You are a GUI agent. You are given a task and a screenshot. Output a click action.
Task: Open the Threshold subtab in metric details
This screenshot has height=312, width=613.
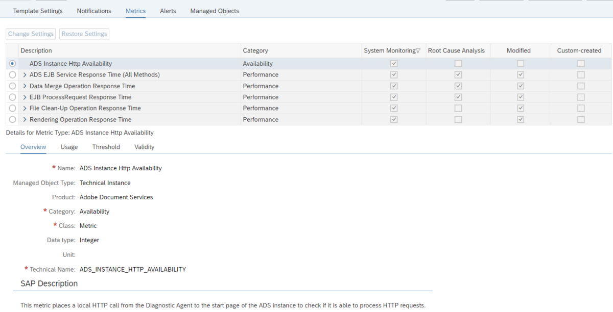(106, 147)
